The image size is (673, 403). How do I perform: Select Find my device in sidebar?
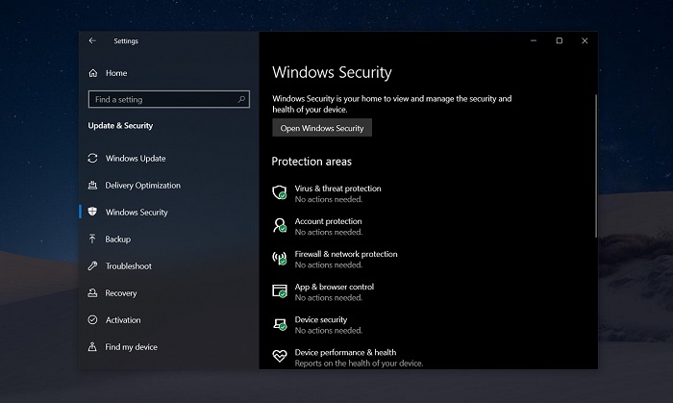(x=131, y=347)
